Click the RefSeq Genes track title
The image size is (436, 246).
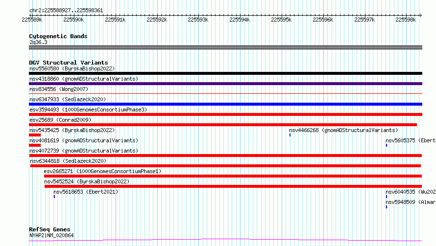(x=49, y=229)
